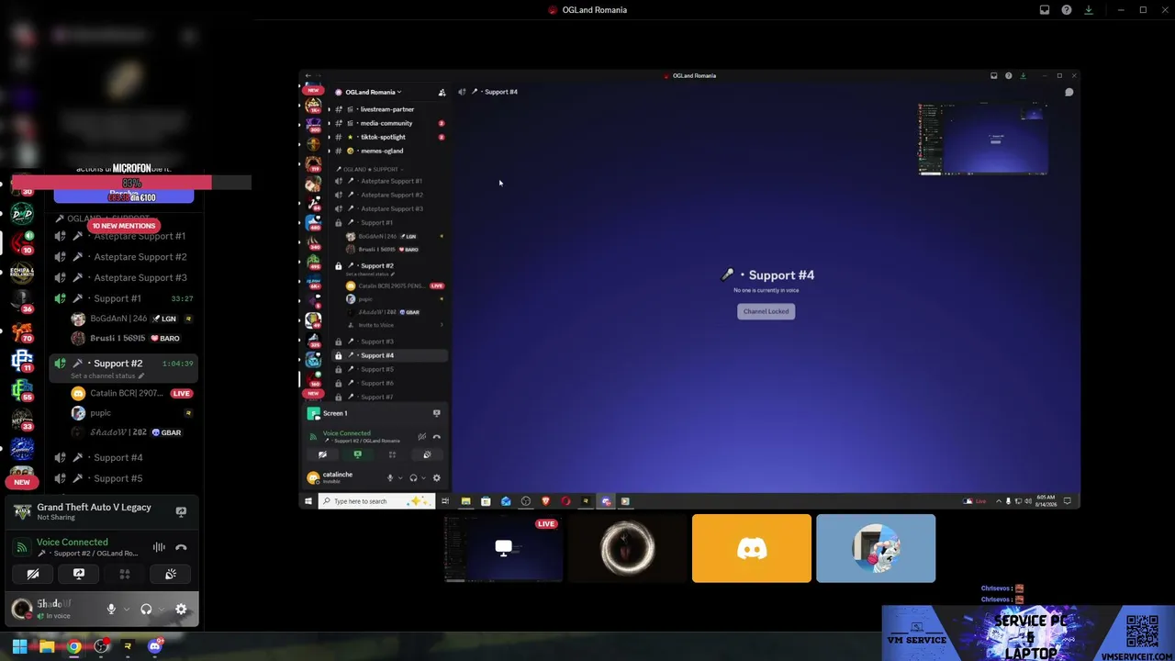Open the server icon with badge 36
The height and width of the screenshot is (661, 1175).
22,302
